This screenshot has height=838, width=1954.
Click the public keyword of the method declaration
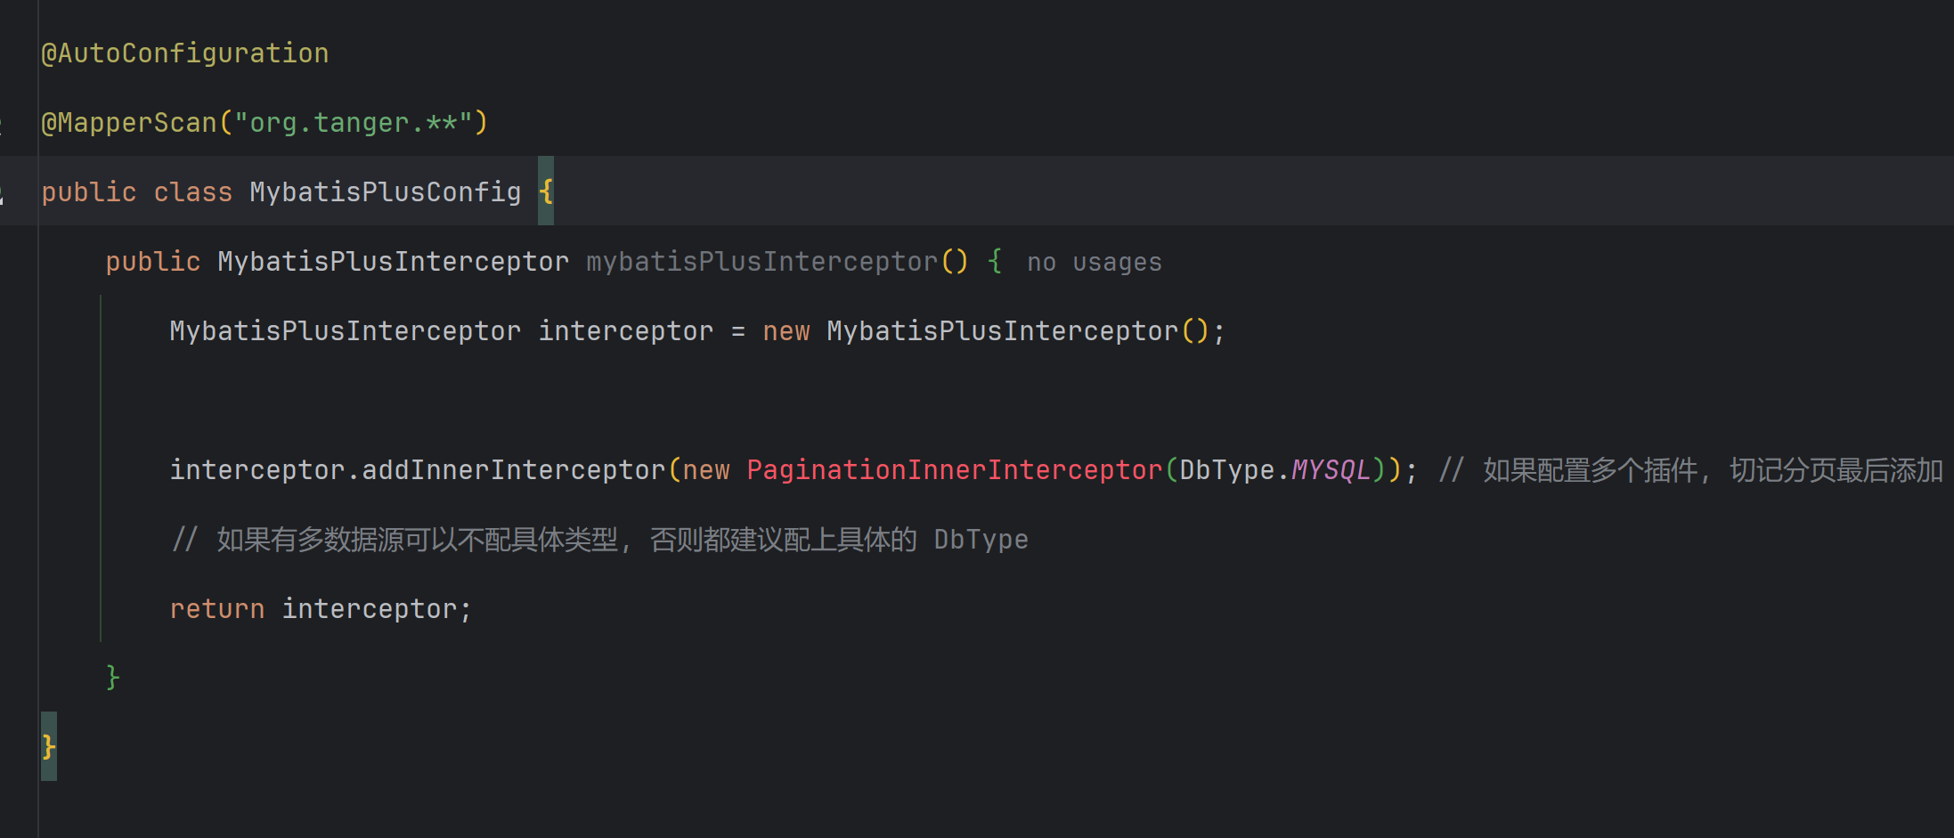[x=151, y=260]
